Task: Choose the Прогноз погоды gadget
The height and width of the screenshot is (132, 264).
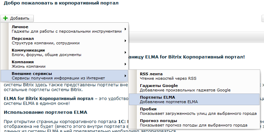Action: [x=194, y=123]
